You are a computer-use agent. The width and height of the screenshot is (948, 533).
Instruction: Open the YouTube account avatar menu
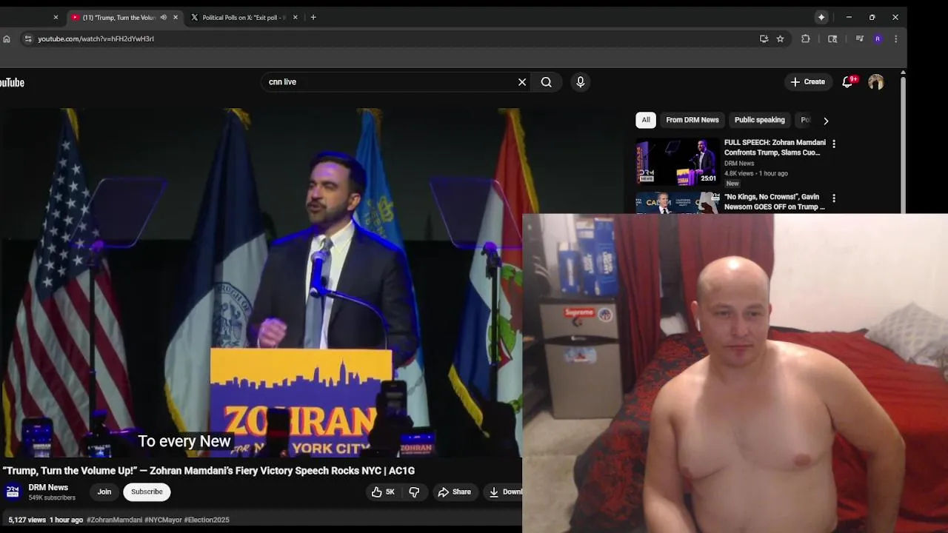876,82
